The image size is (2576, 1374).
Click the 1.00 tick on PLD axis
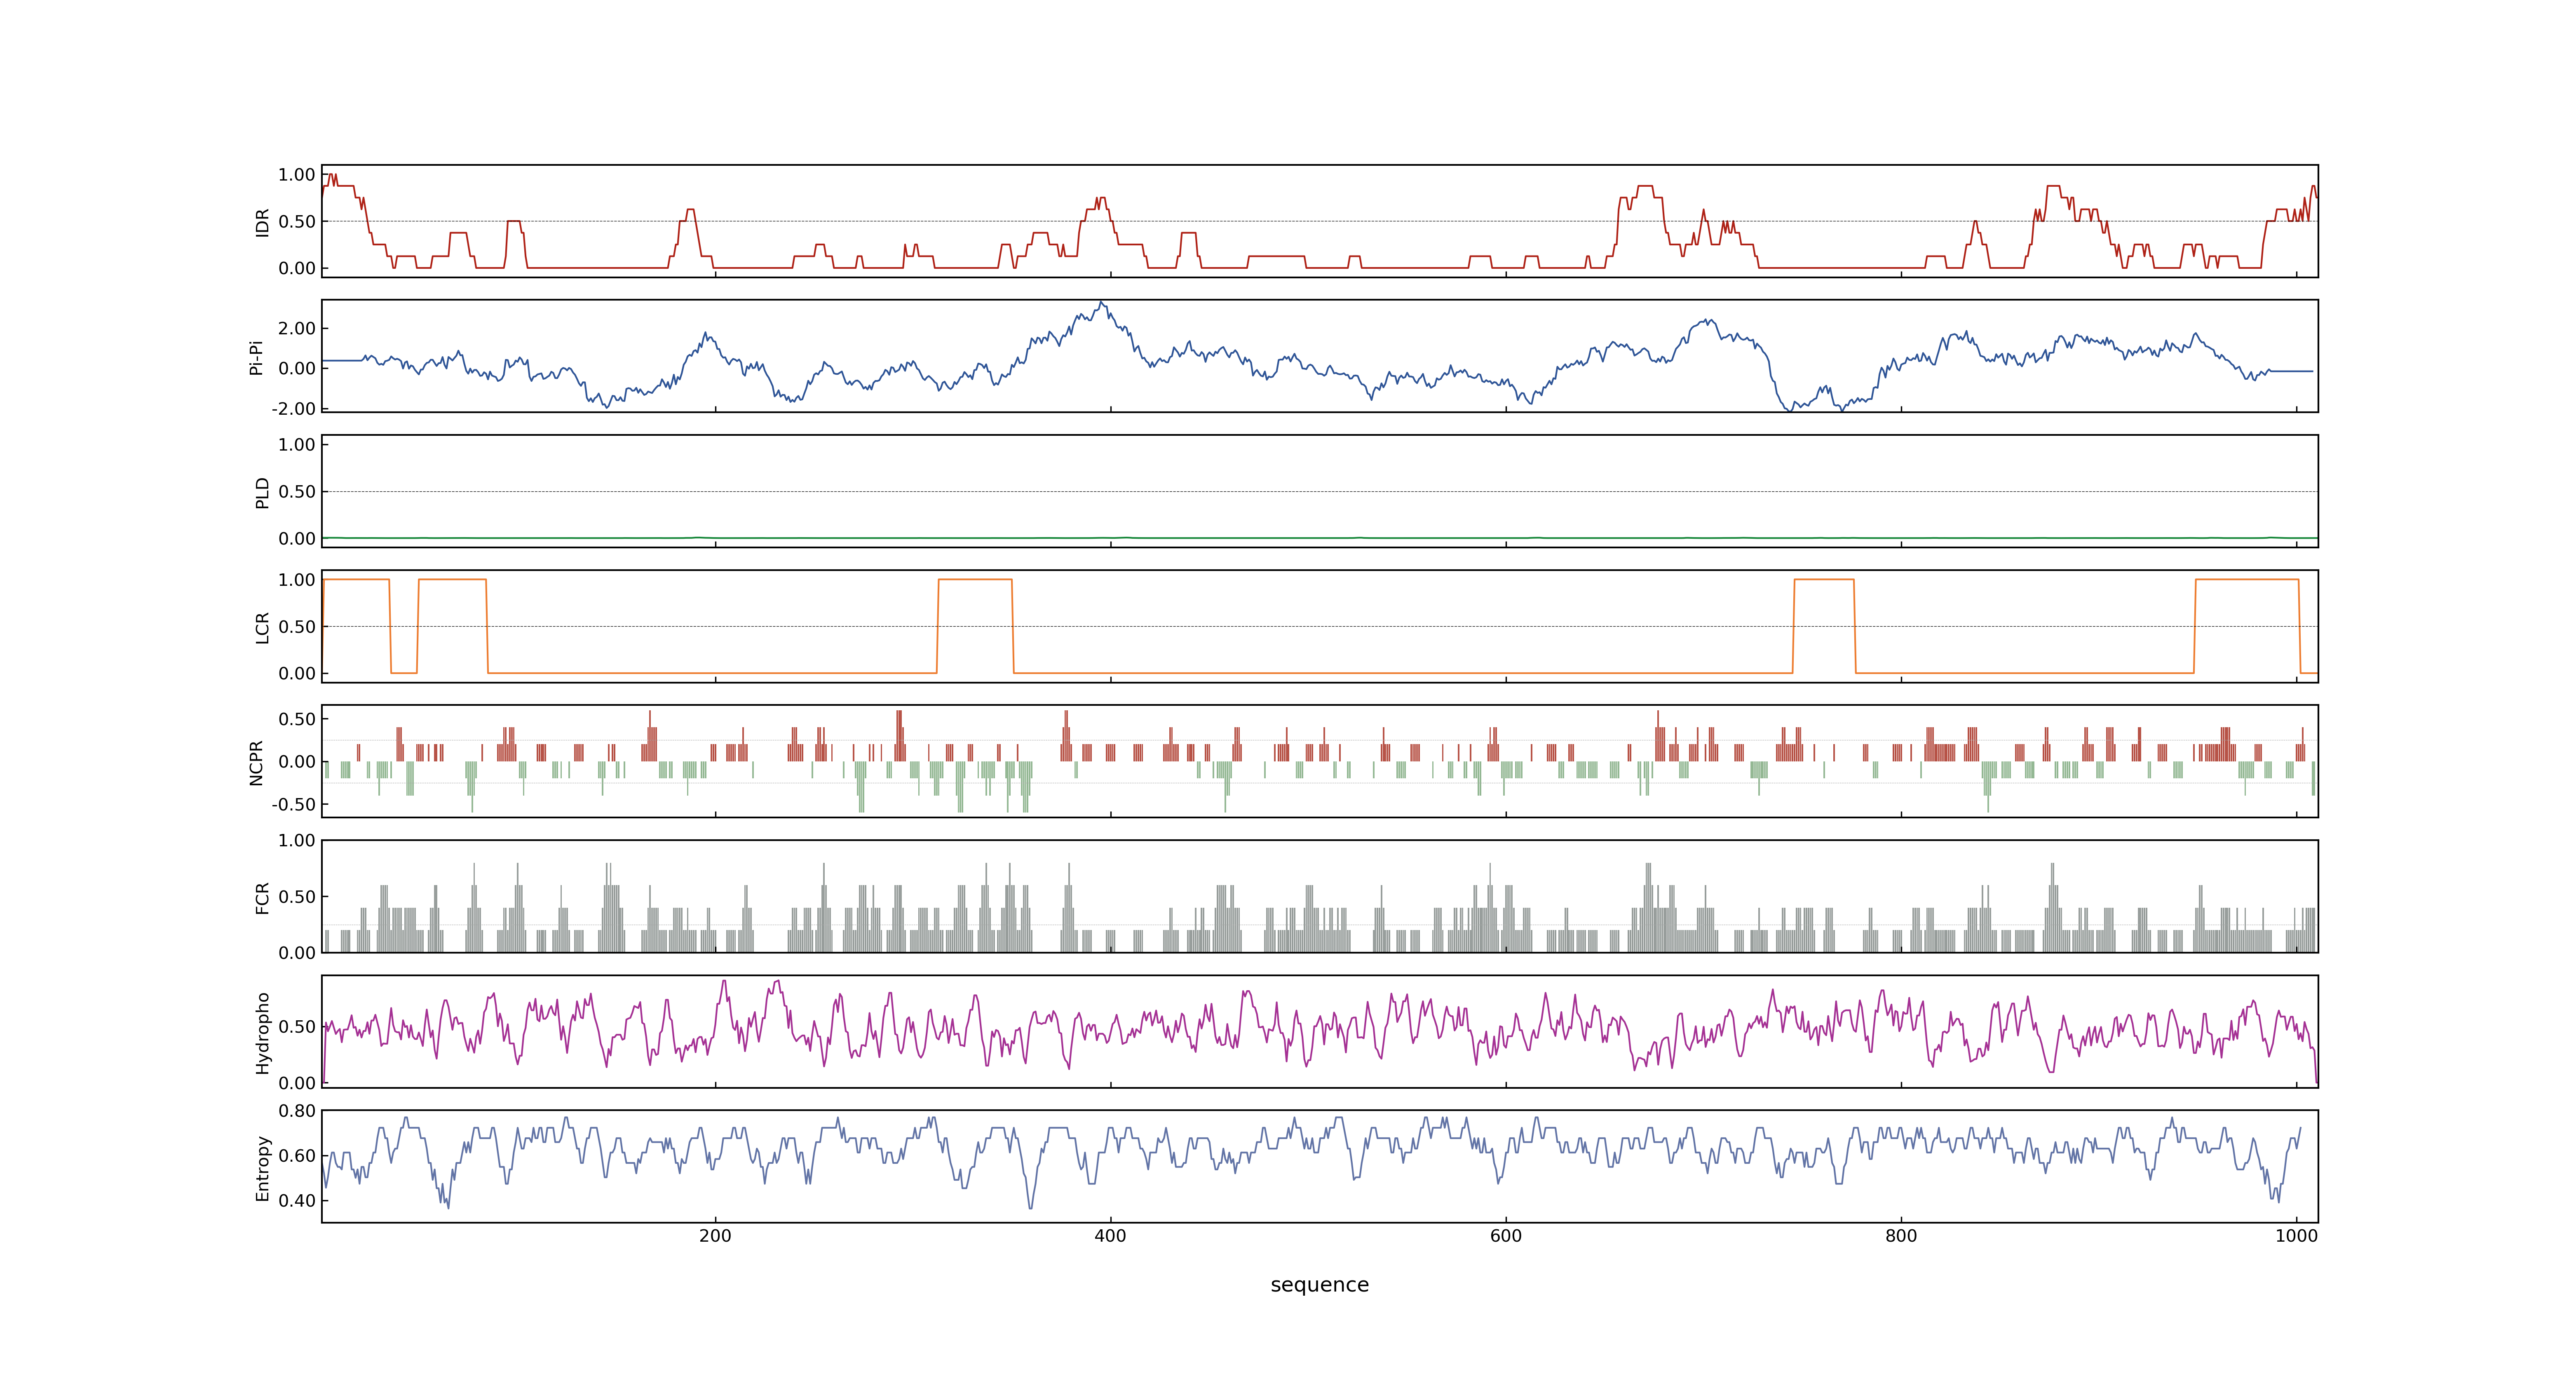click(x=297, y=445)
